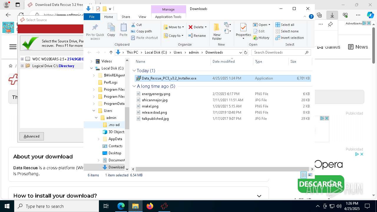Click Select all in ribbon
This screenshot has width=377, height=212.
point(285,25)
